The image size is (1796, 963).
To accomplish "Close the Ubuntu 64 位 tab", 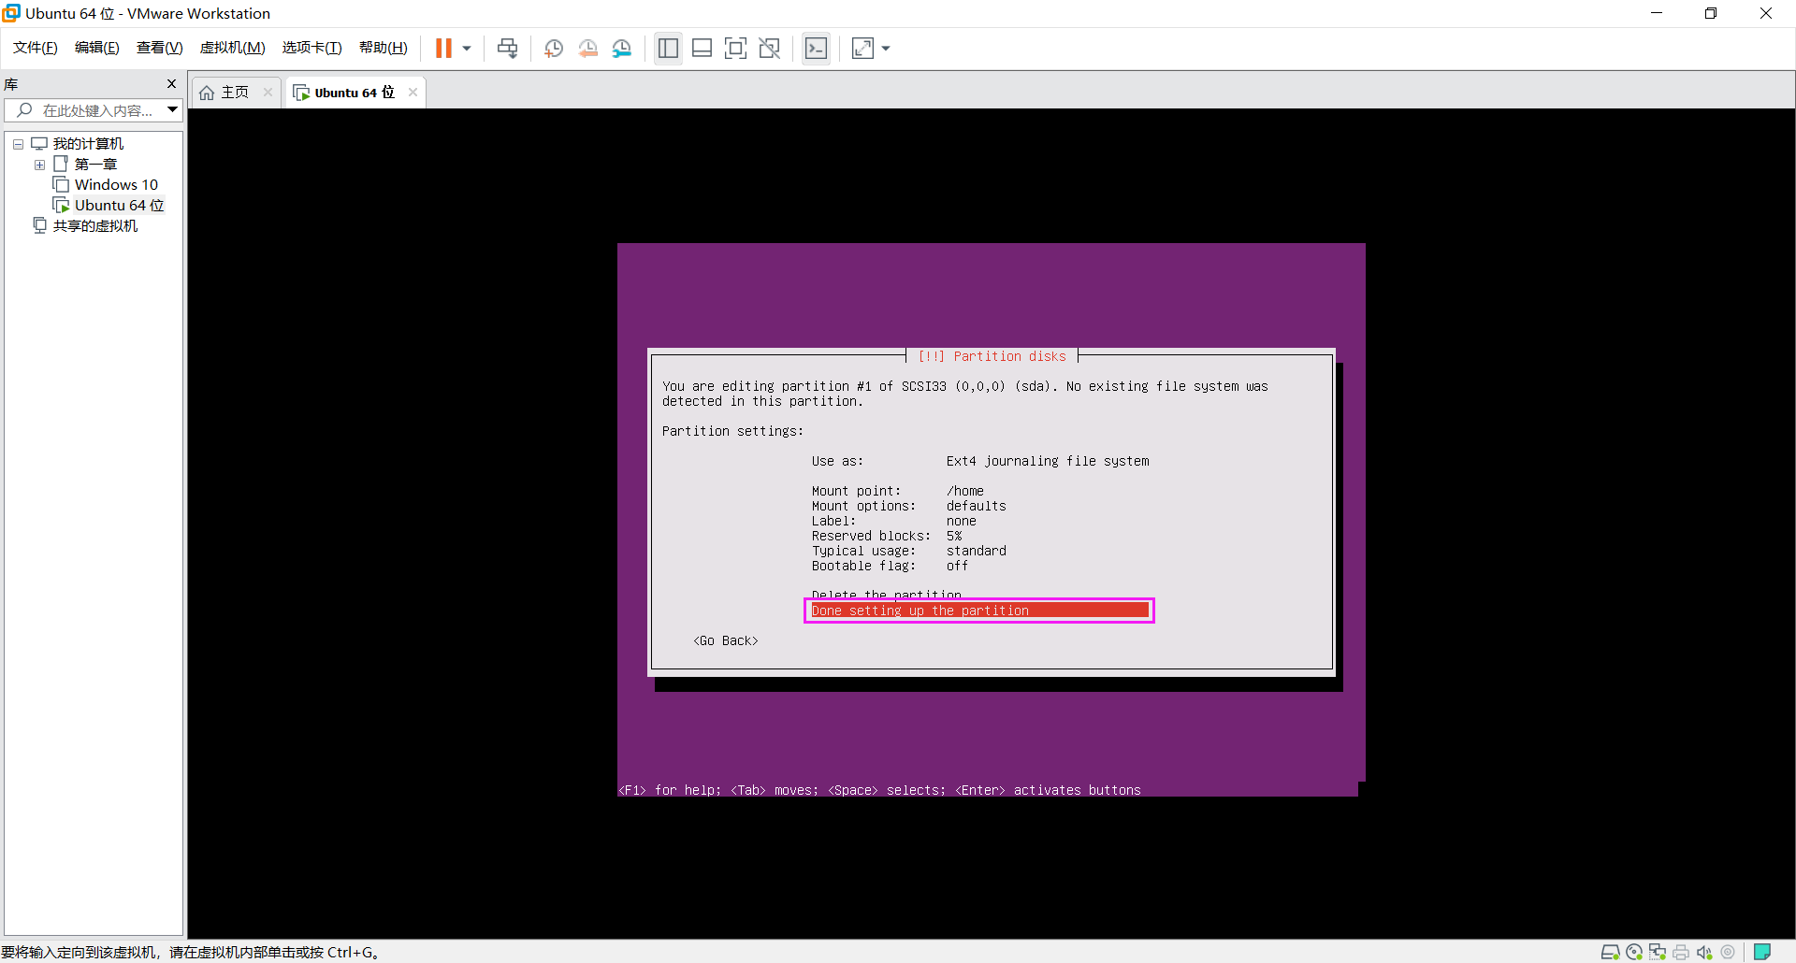I will 413,93.
